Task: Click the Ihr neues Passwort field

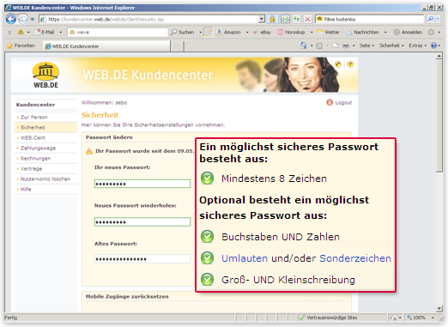Action: pos(142,184)
